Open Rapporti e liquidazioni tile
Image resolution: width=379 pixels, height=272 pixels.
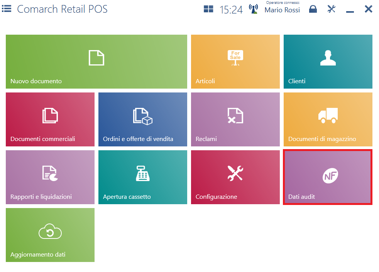click(x=50, y=177)
